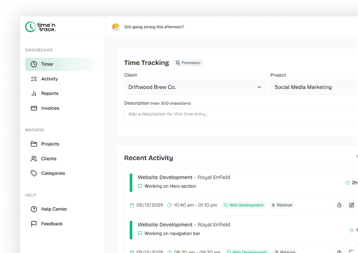358x253 pixels.
Task: Click the calendar icon on Hero section entry
Action: 132,205
